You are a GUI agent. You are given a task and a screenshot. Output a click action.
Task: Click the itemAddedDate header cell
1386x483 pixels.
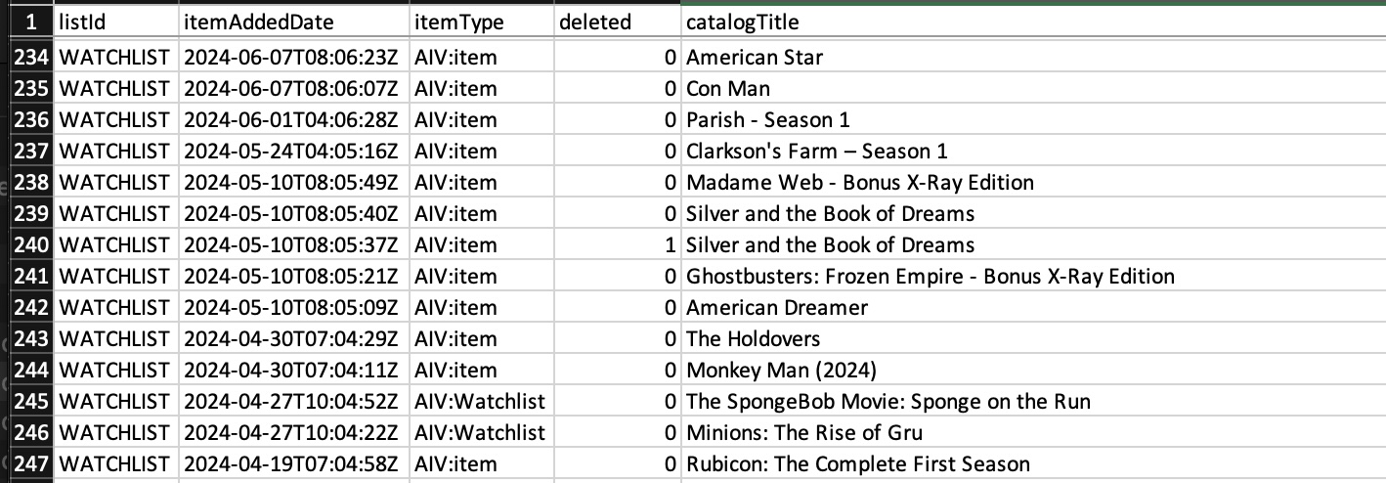(x=294, y=22)
